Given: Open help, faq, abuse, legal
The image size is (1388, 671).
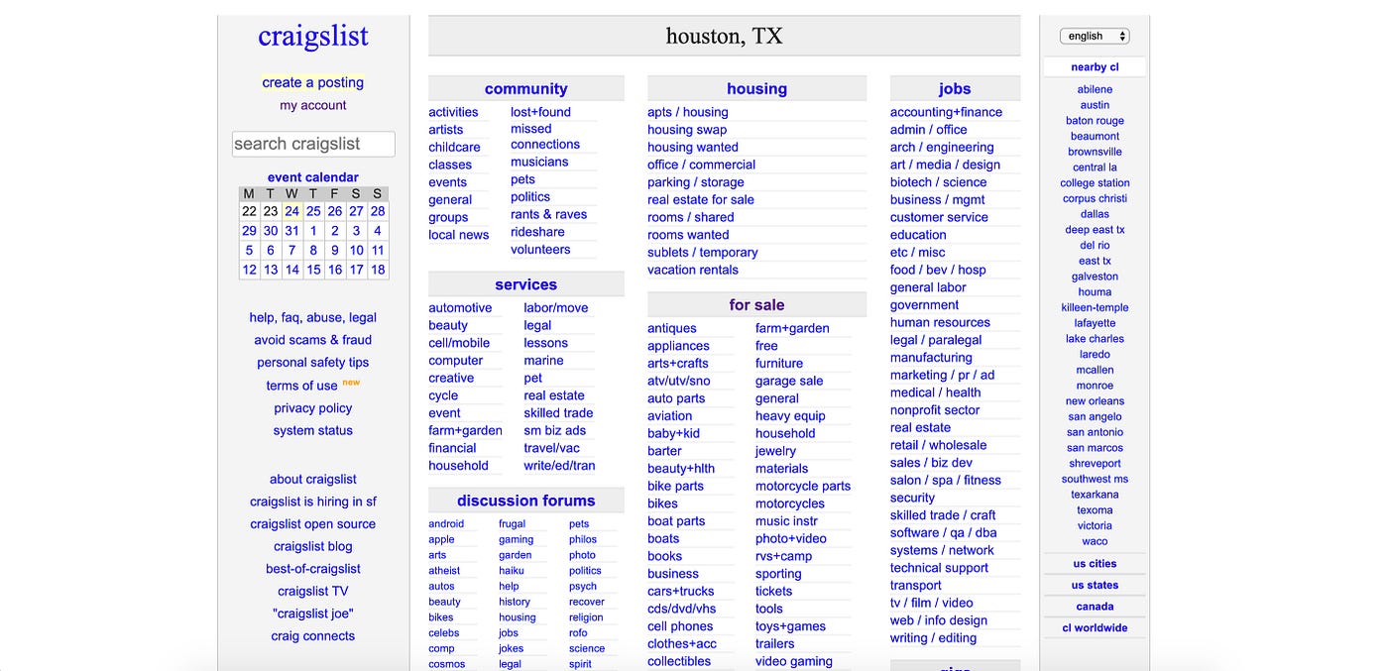Looking at the screenshot, I should pyautogui.click(x=313, y=317).
